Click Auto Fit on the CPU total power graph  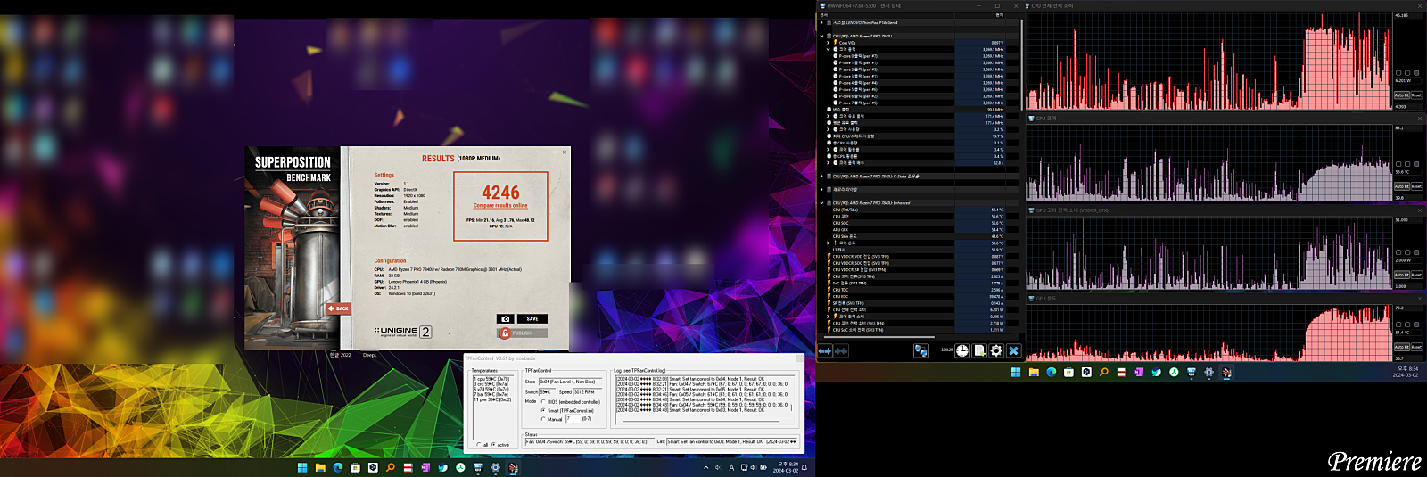coord(1401,95)
